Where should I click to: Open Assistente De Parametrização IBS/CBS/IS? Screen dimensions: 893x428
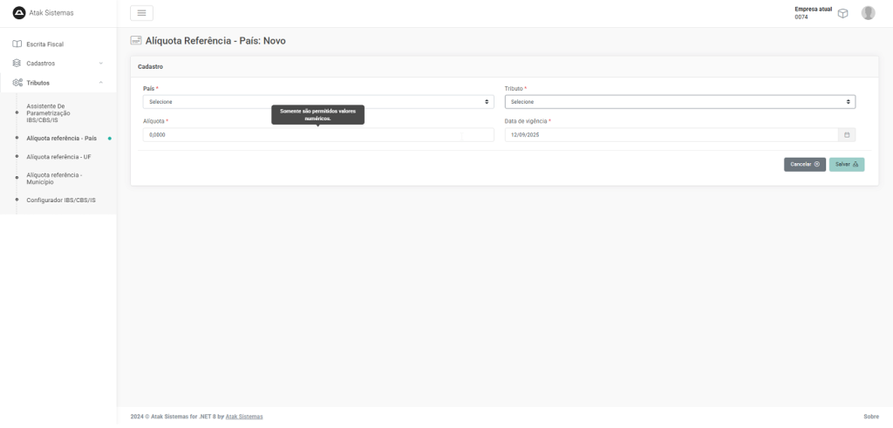coord(54,112)
